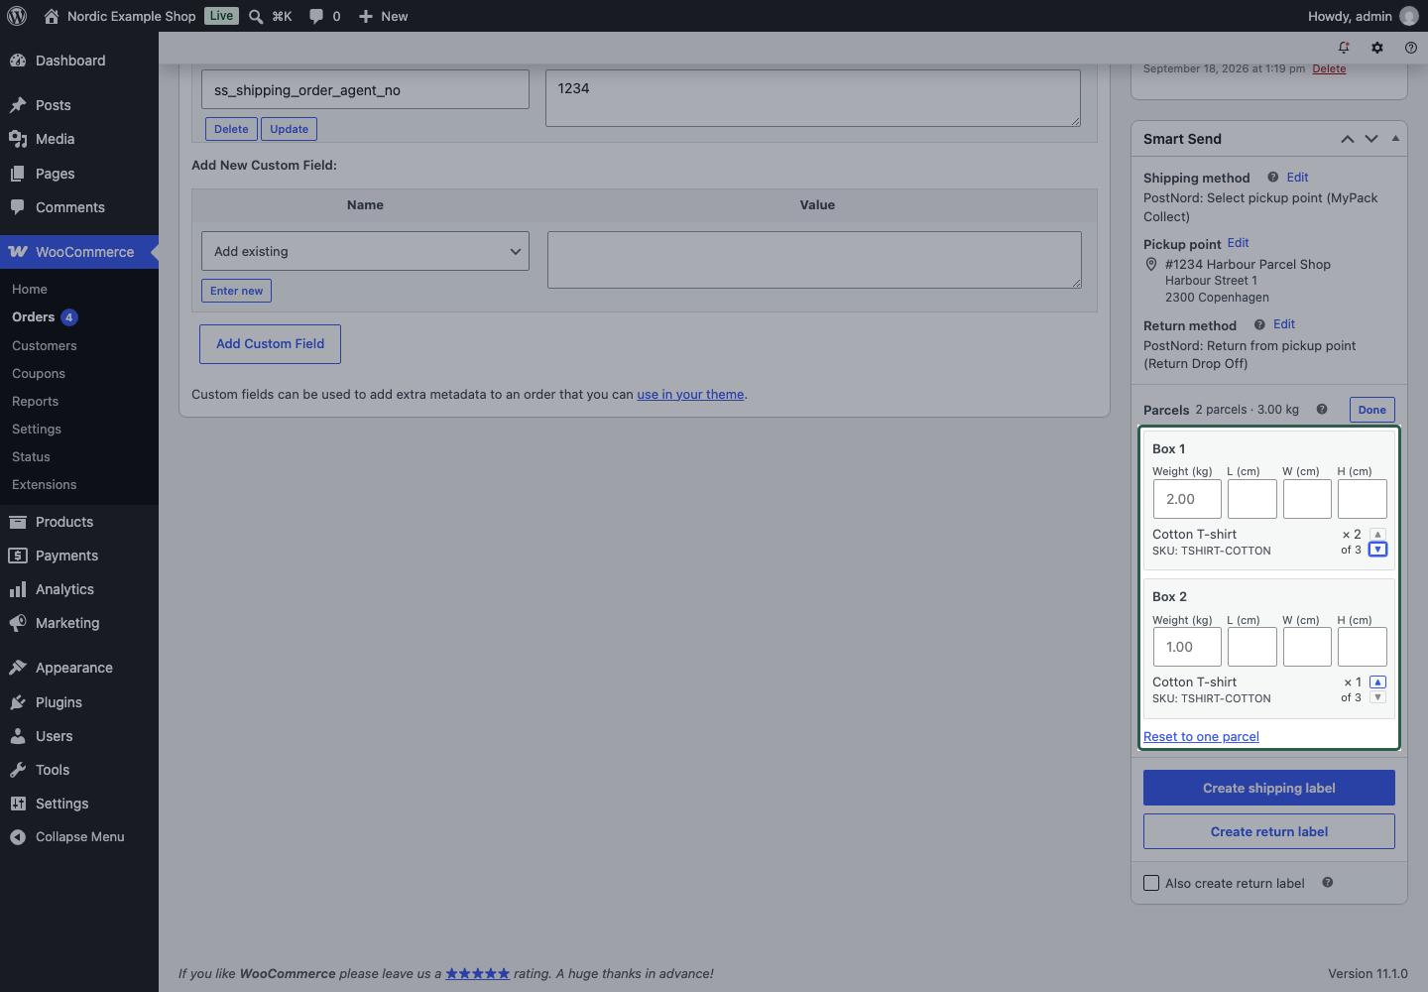
Task: Open the Analytics menu
Action: point(79,589)
